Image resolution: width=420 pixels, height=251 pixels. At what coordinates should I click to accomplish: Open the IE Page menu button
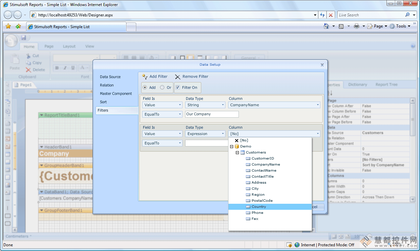[377, 26]
